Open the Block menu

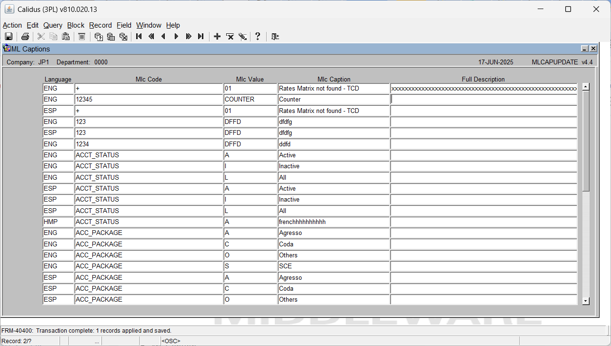(x=76, y=25)
